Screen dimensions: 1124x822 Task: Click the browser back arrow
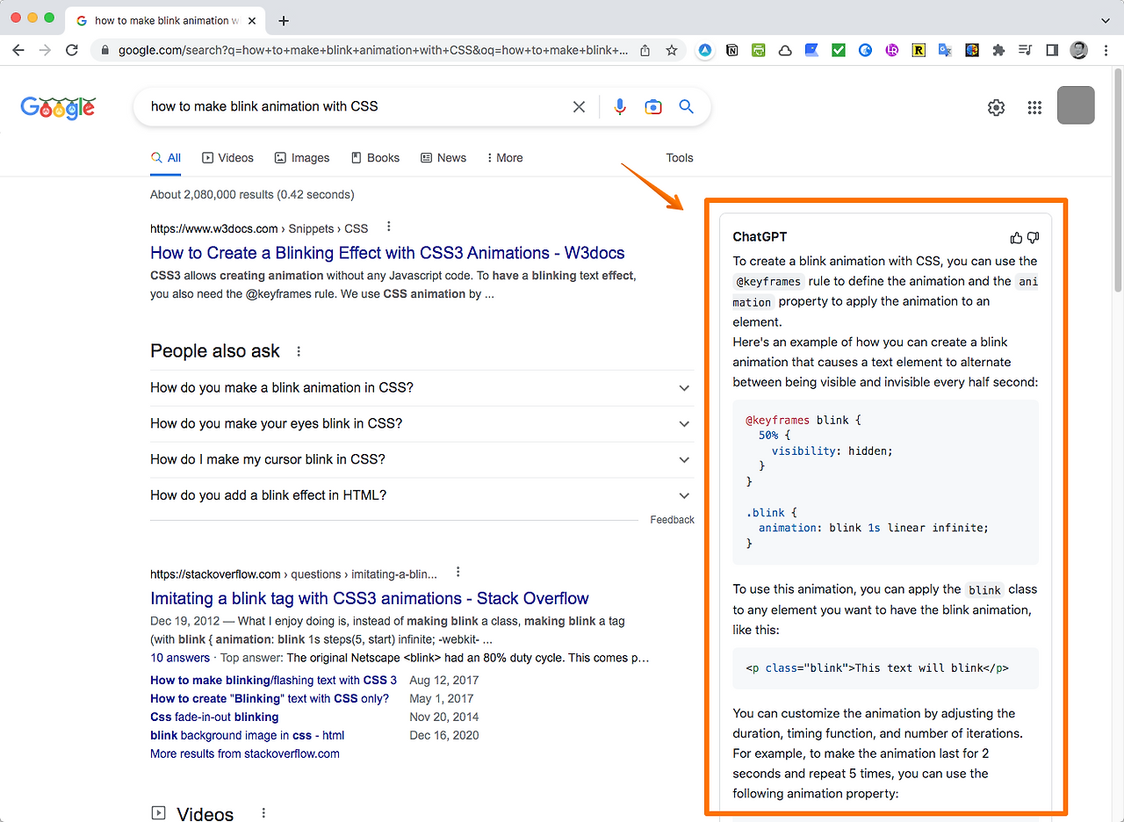pos(18,50)
